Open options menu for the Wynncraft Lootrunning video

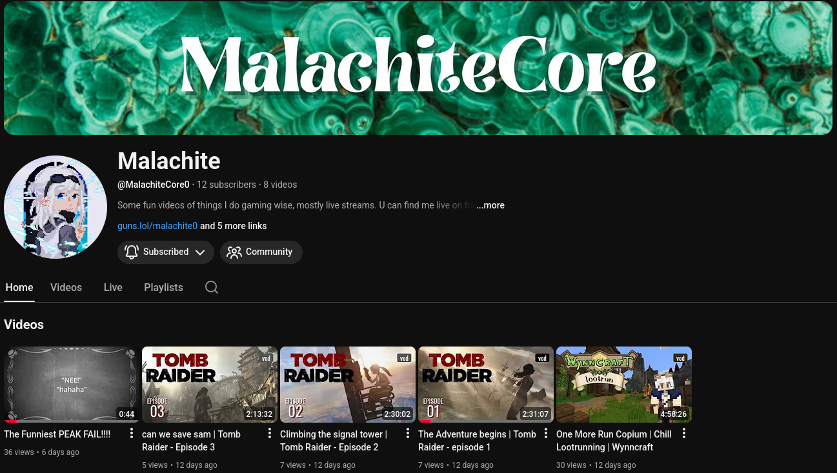683,434
